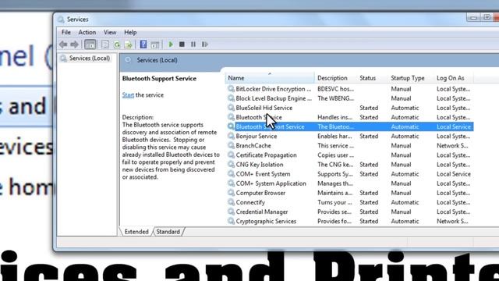Image resolution: width=499 pixels, height=281 pixels.
Task: Click the gear icon beside Credential Manager
Action: point(231,212)
